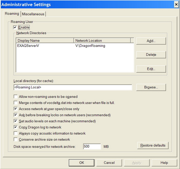180x169 pixels.
Task: Click the Display Name column header
Action: coord(45,40)
